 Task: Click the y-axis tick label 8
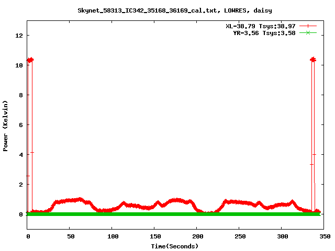(21, 95)
